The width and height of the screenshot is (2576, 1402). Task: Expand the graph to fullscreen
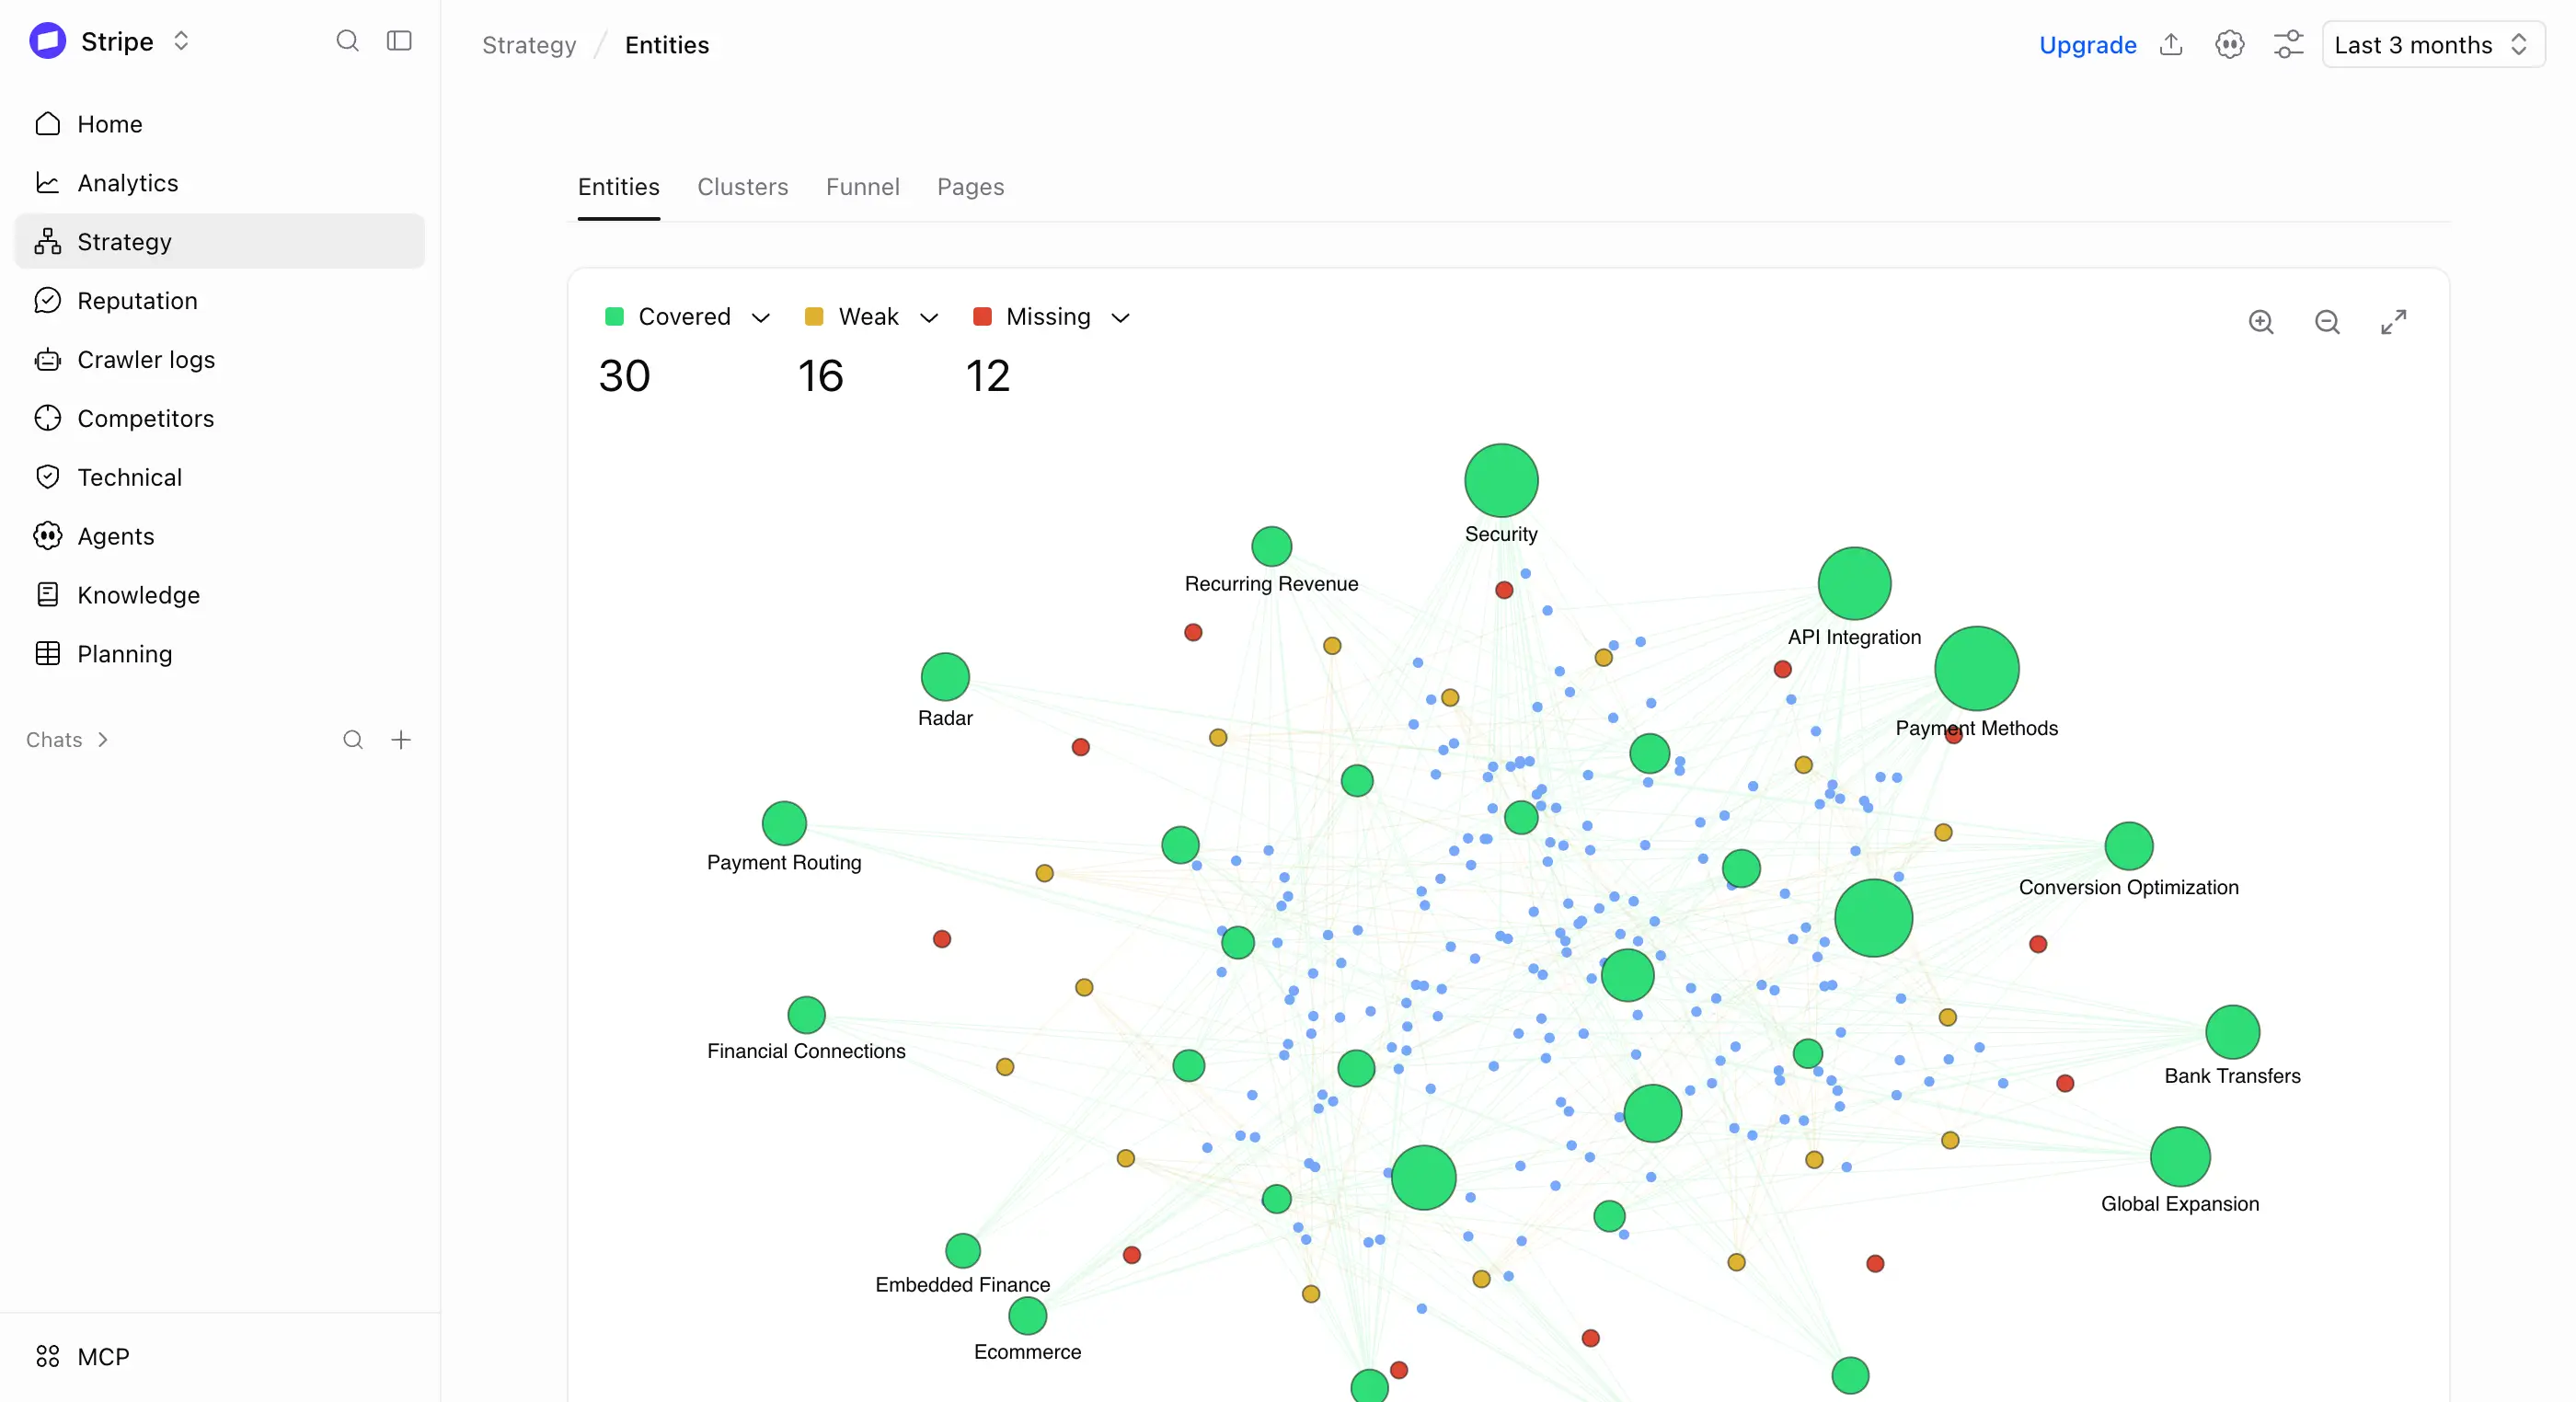pos(2393,322)
